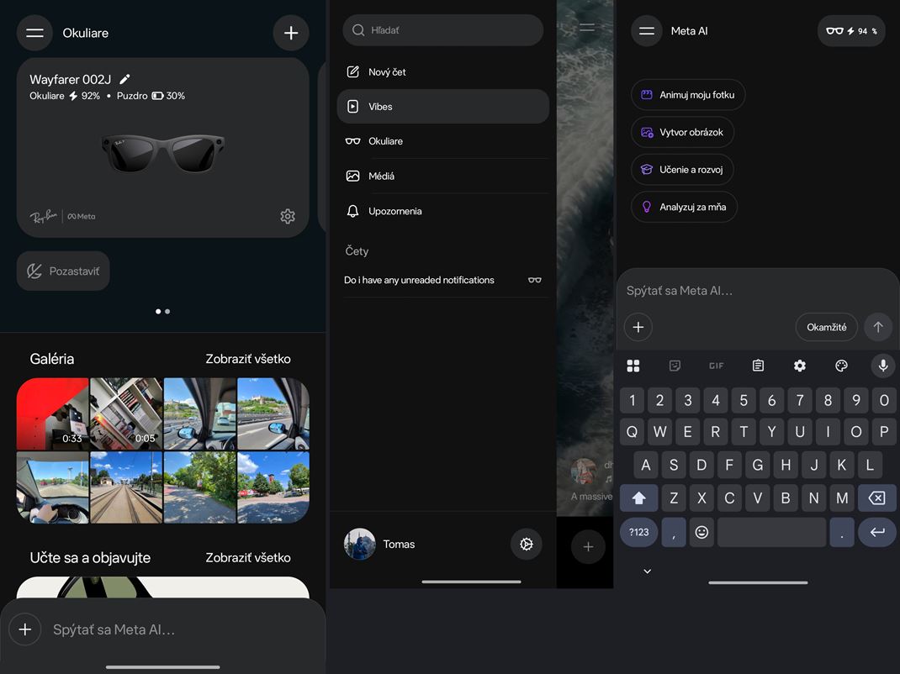
Task: Tap the keyboard backspace key
Action: 876,498
